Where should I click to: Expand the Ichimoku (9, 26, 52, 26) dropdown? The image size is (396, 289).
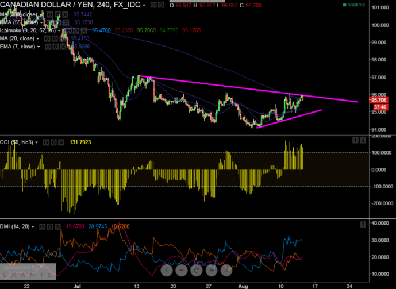[x=59, y=31]
